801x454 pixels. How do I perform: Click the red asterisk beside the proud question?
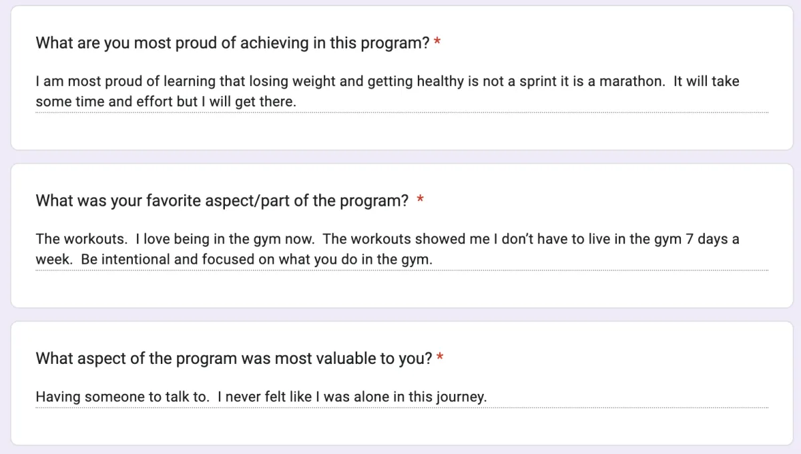coord(437,43)
